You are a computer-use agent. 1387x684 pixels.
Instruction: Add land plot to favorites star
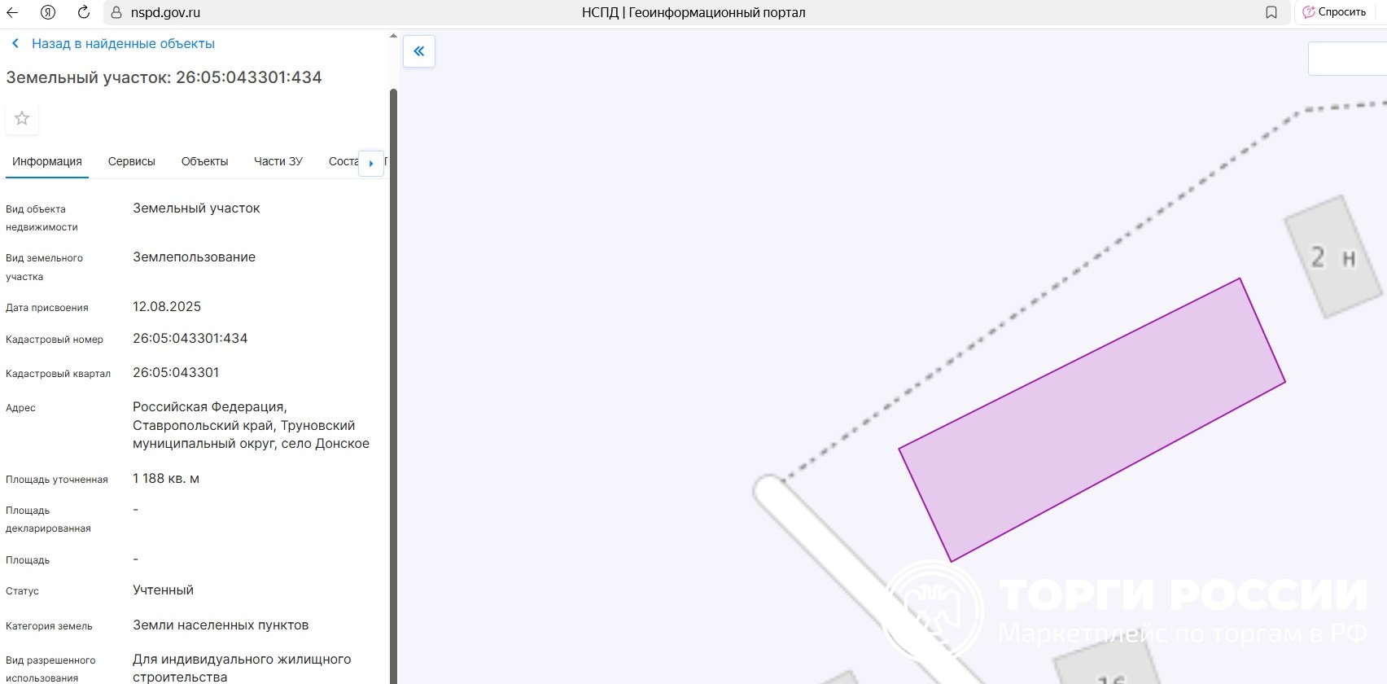[22, 119]
